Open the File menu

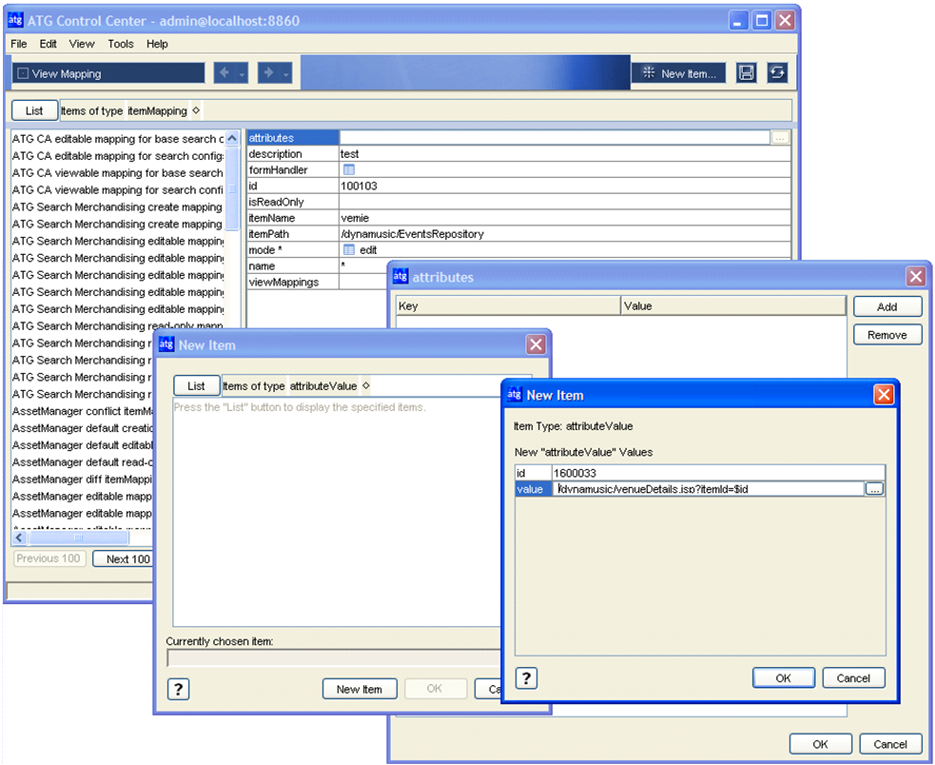tap(18, 44)
